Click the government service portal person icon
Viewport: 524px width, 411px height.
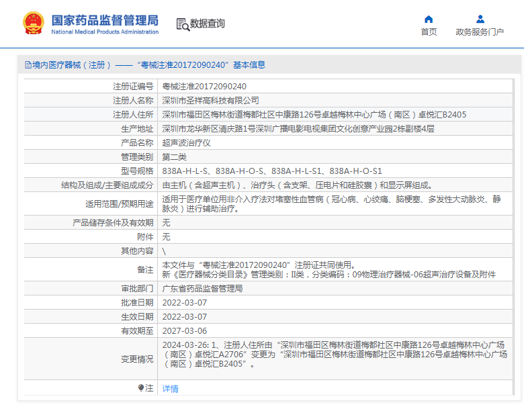pyautogui.click(x=480, y=19)
